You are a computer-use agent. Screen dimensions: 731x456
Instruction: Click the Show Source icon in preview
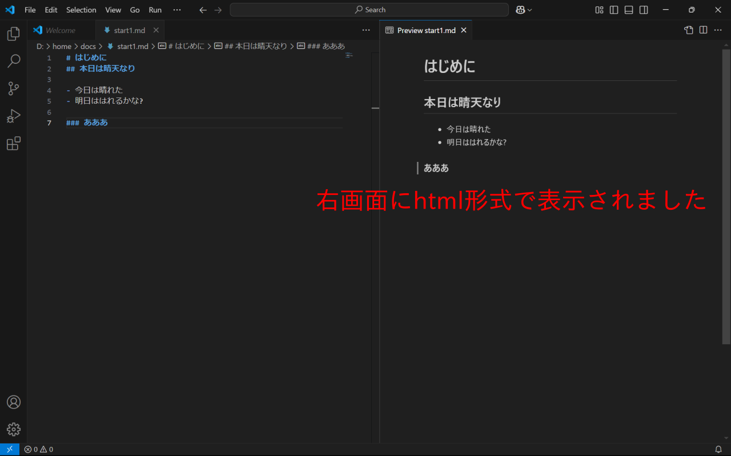tap(689, 30)
